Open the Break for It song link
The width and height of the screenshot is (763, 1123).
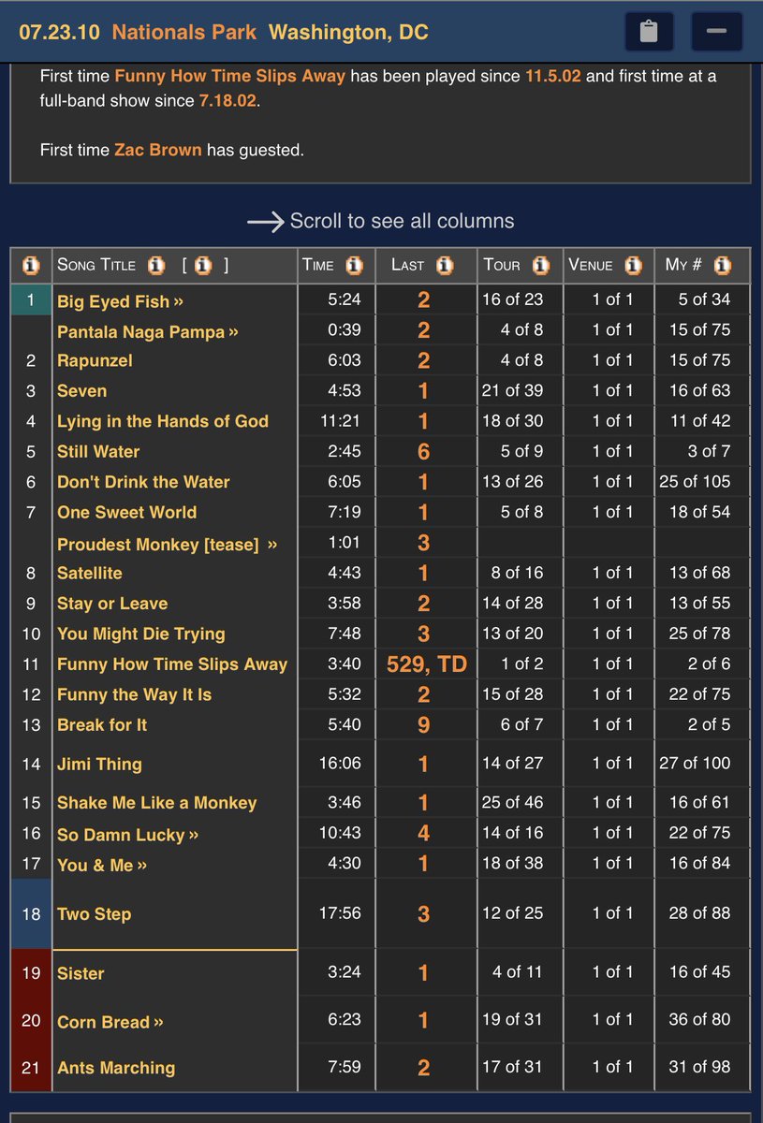pos(102,724)
